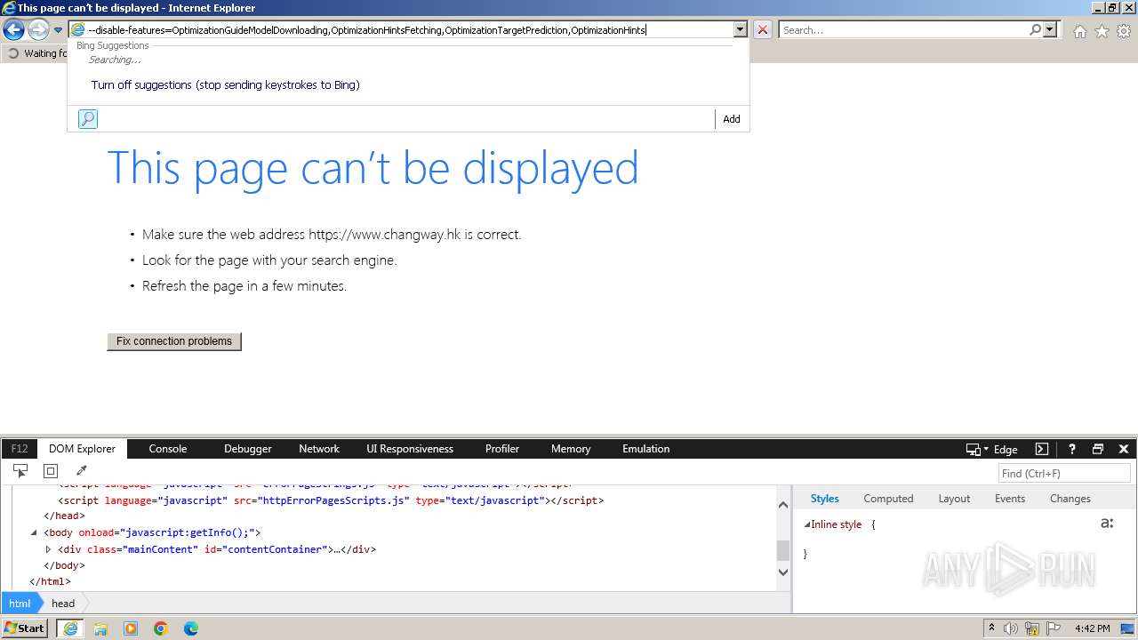The width and height of the screenshot is (1138, 640).
Task: Select the httpErrorPagesScripts.js script line
Action: (x=331, y=500)
